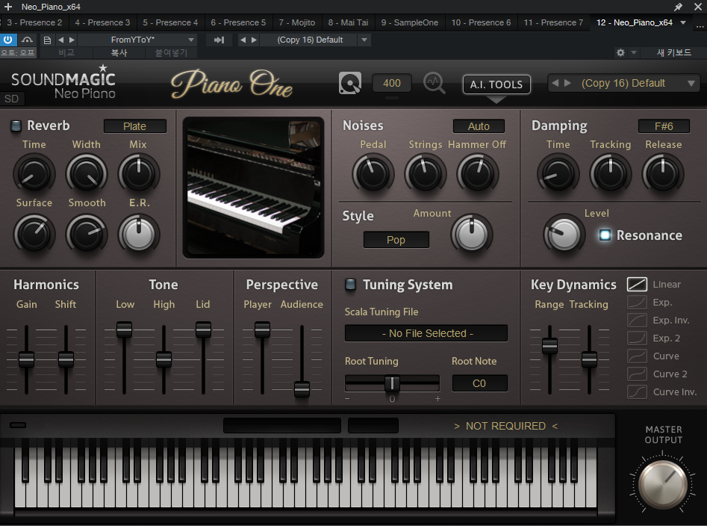Image resolution: width=707 pixels, height=526 pixels.
Task: Click the grand piano thumbnail image
Action: tap(253, 188)
